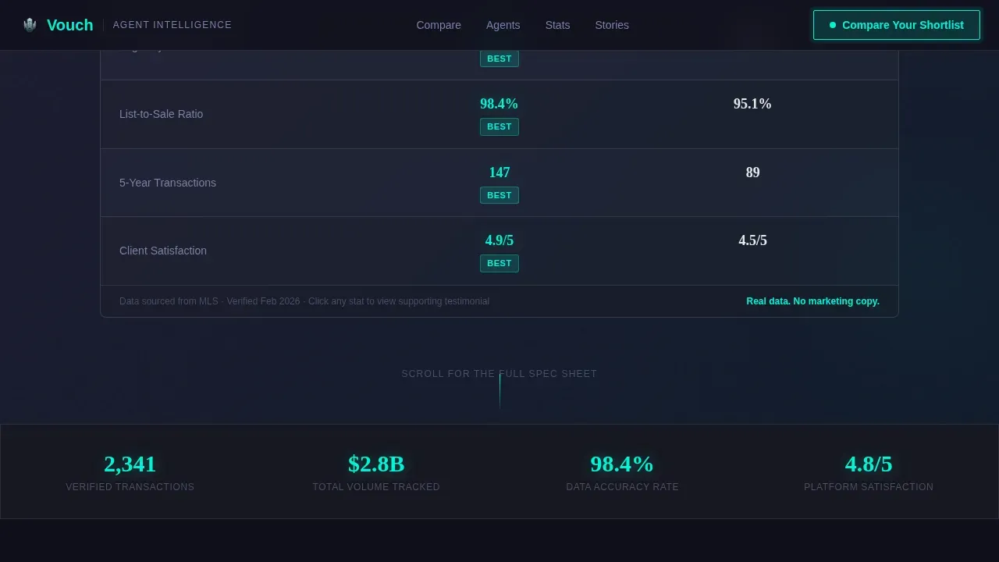Viewport: 999px width, 562px height.
Task: Click Scroll for the Full Spec Sheet
Action: 499,374
